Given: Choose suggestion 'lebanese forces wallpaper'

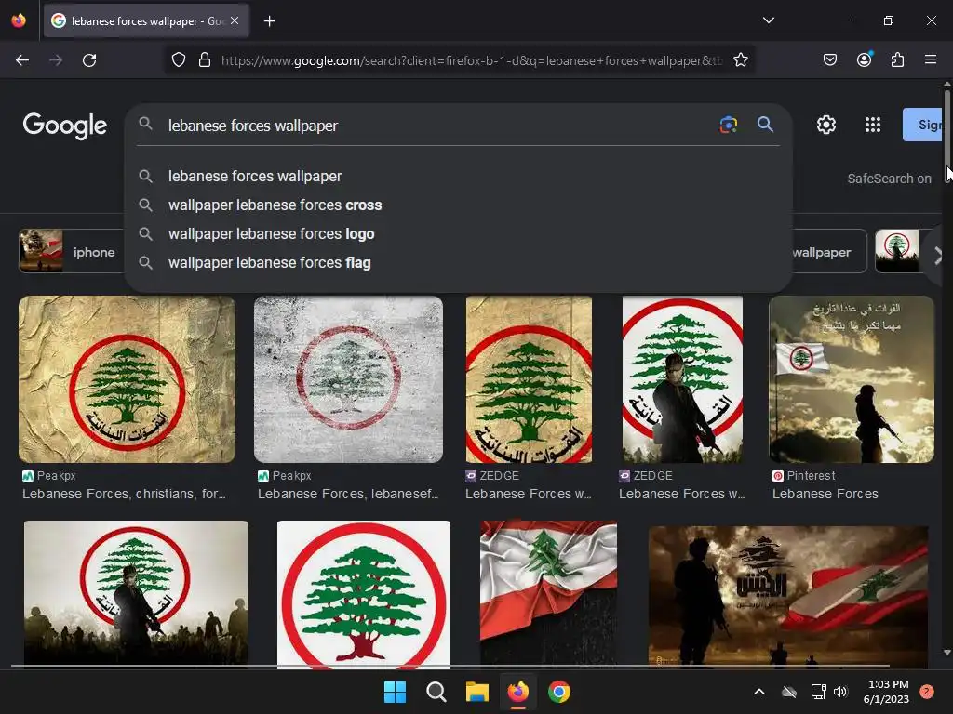Looking at the screenshot, I should click(x=458, y=176).
